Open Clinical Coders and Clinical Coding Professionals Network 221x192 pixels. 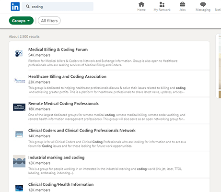click(x=82, y=131)
